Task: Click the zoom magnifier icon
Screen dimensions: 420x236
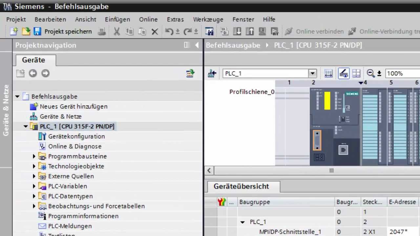Action: (371, 73)
